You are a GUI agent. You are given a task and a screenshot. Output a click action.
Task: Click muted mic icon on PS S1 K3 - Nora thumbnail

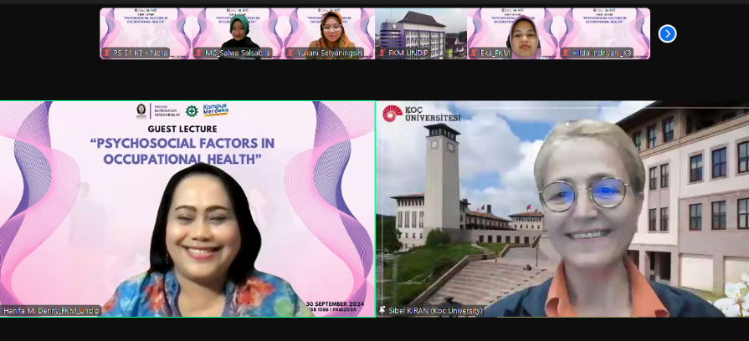[x=106, y=53]
